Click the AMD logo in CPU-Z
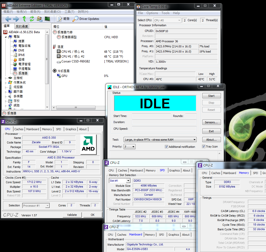The image size is (266, 252). click(x=88, y=144)
